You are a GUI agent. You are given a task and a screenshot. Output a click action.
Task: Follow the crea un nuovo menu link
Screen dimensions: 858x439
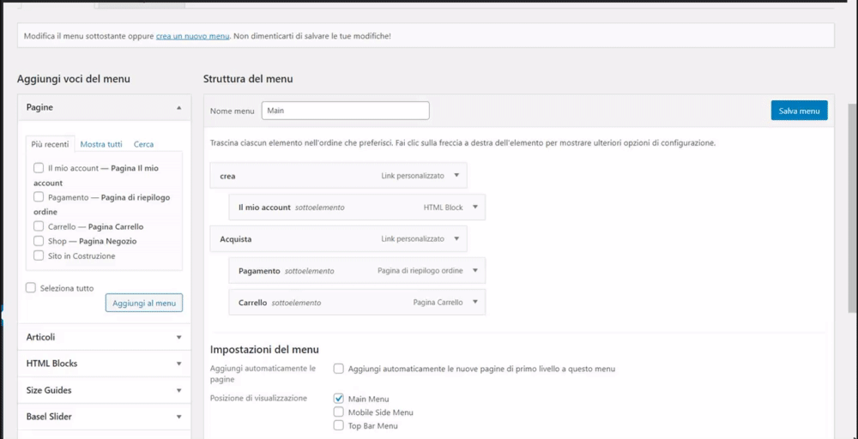pyautogui.click(x=193, y=37)
